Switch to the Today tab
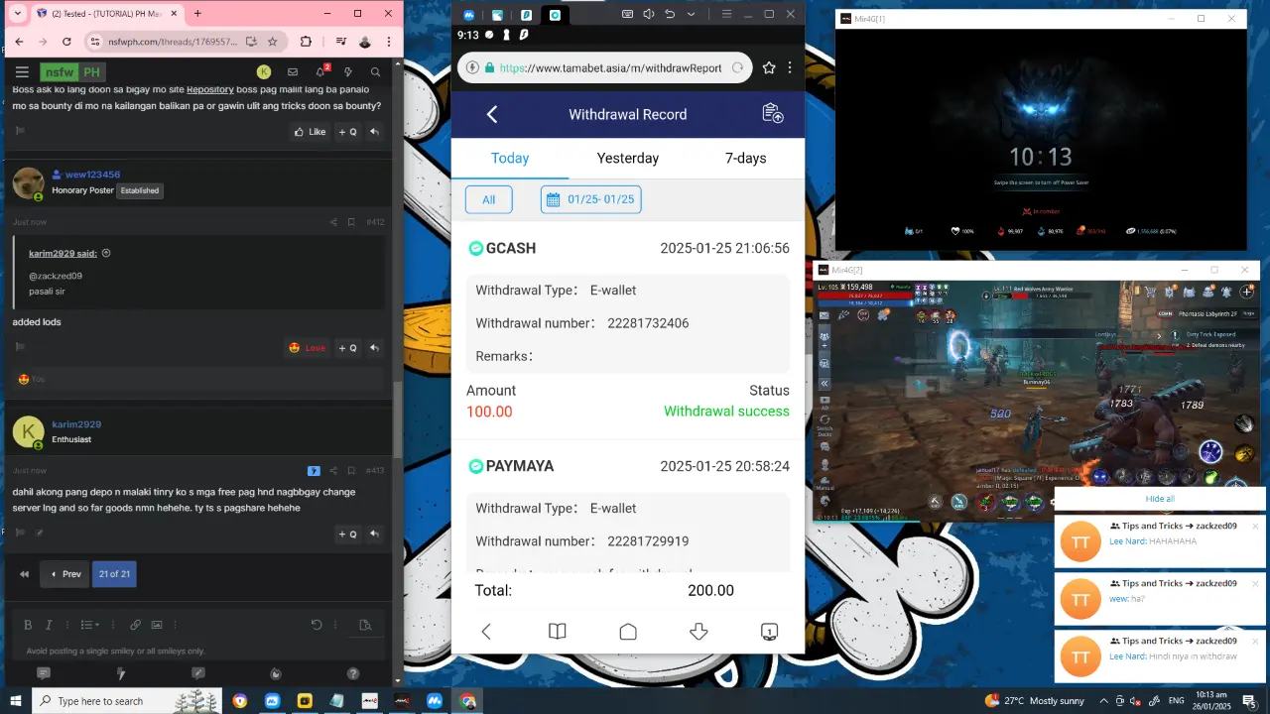The image size is (1270, 714). [x=510, y=158]
